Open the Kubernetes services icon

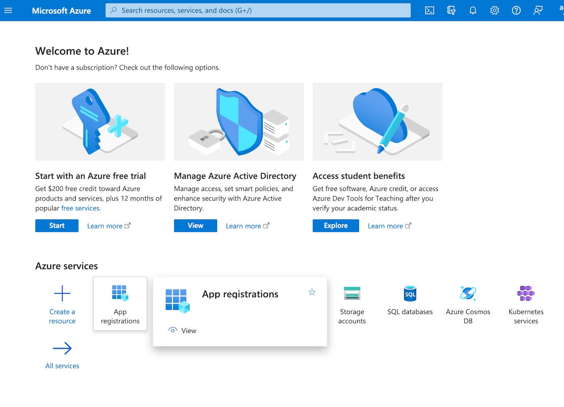[x=526, y=293]
